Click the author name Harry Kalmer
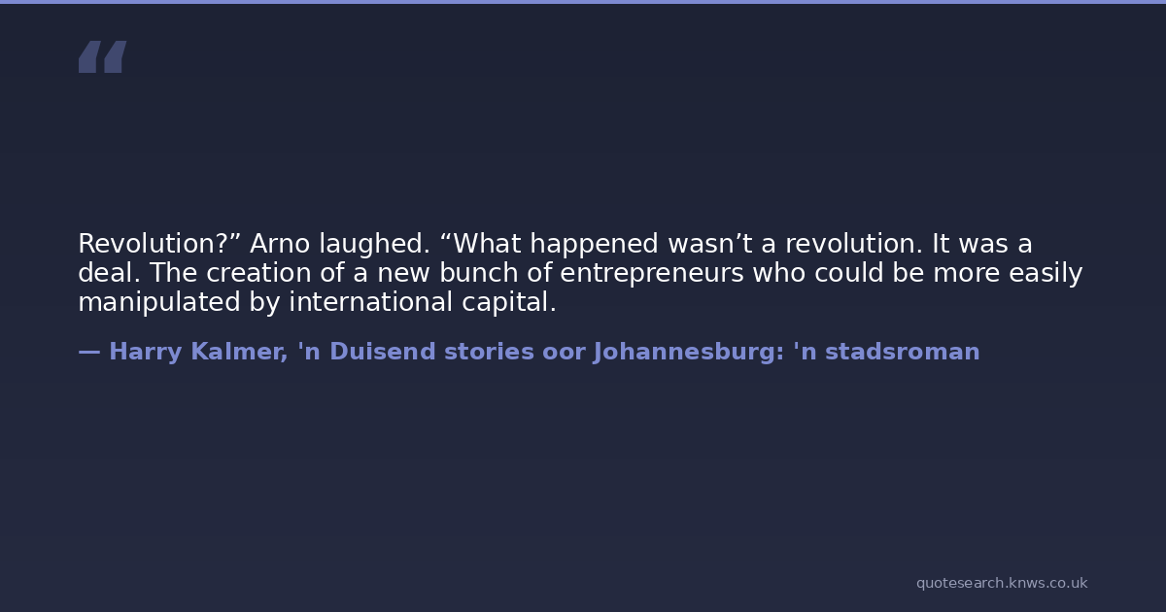Viewport: 1166px width, 612px height. tap(196, 352)
